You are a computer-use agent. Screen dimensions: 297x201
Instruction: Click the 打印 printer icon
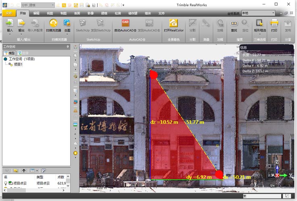[x=274, y=23]
